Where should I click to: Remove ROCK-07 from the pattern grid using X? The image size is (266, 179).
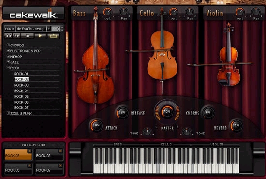30,151
